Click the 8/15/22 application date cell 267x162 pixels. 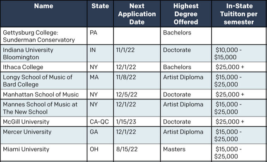tap(137, 152)
